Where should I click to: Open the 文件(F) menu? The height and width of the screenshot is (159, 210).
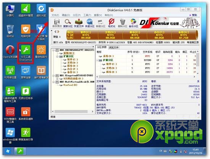pyautogui.click(x=55, y=15)
